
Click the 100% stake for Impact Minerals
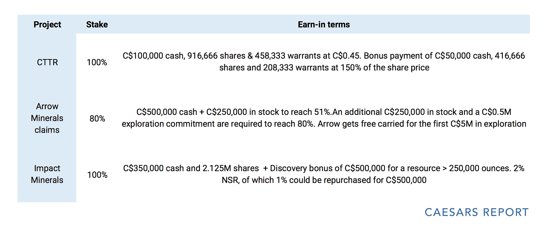click(97, 175)
